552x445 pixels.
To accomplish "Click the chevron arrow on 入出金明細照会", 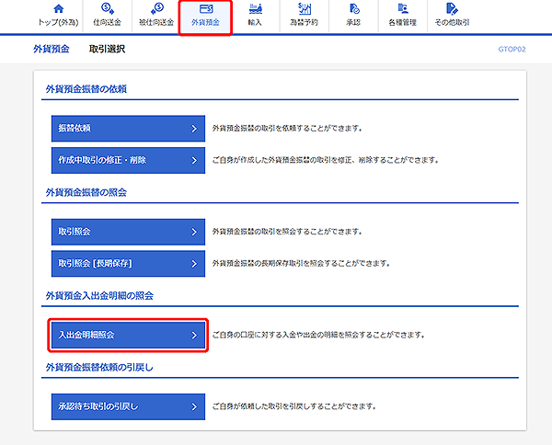I will click(x=194, y=336).
